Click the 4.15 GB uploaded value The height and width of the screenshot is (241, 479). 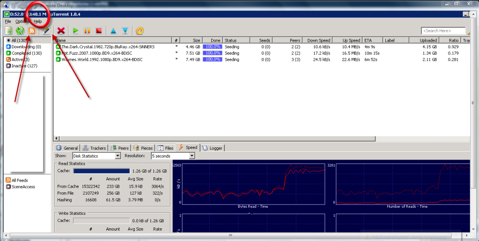(x=429, y=47)
